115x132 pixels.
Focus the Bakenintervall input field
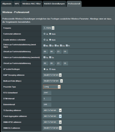pyautogui.click(x=47, y=104)
